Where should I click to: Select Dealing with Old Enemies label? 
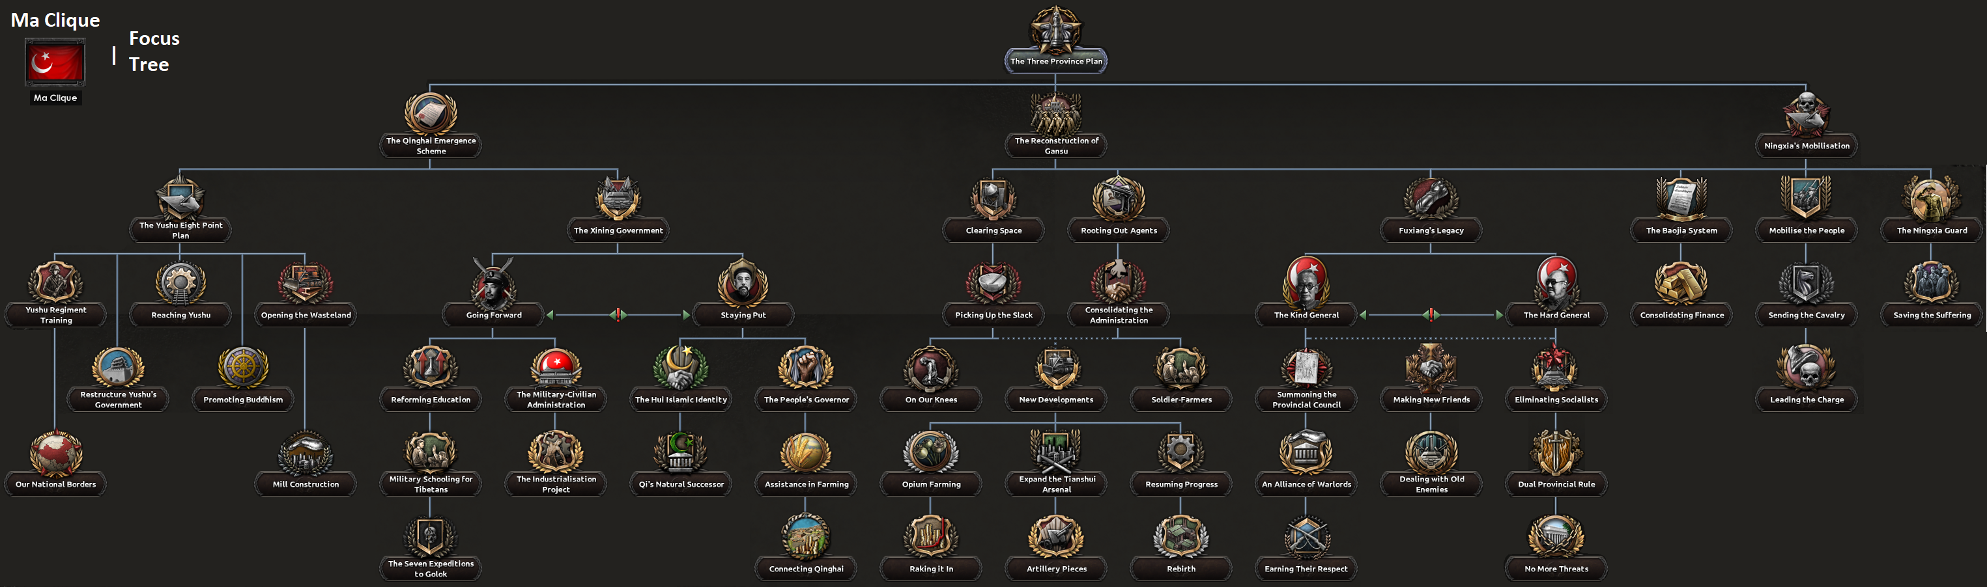coord(1431,485)
